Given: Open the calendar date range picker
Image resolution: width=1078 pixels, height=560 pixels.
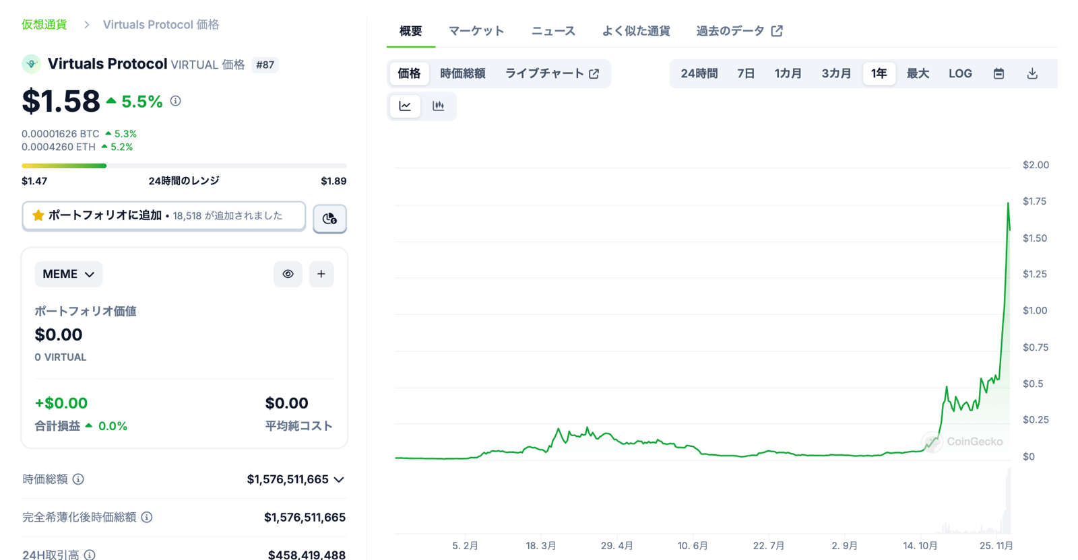Looking at the screenshot, I should (998, 73).
